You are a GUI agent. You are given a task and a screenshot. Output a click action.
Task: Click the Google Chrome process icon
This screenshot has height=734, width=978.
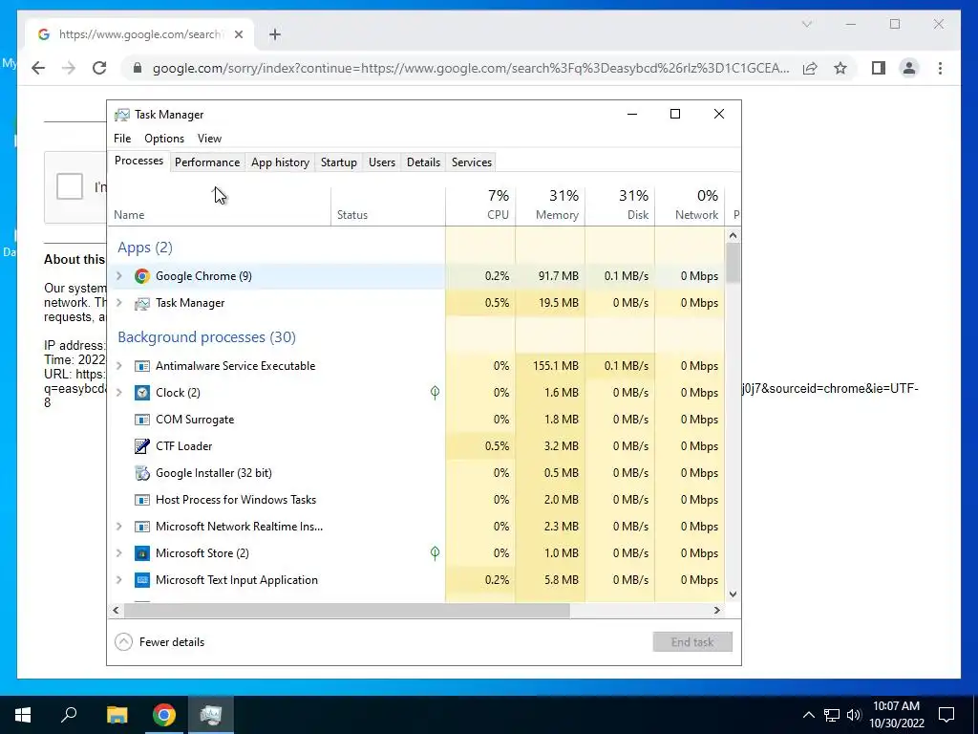tap(142, 276)
